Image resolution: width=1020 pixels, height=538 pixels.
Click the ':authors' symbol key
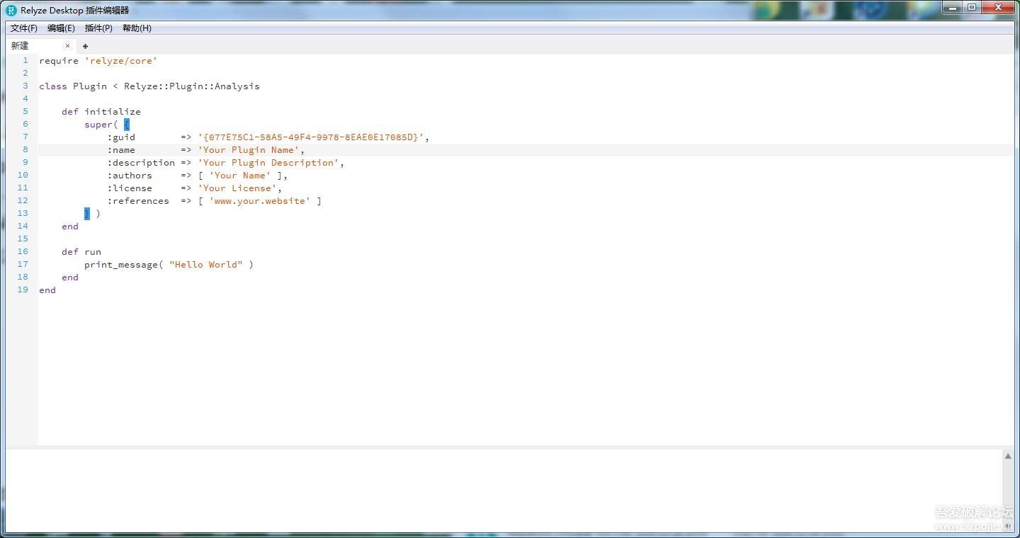coord(130,176)
